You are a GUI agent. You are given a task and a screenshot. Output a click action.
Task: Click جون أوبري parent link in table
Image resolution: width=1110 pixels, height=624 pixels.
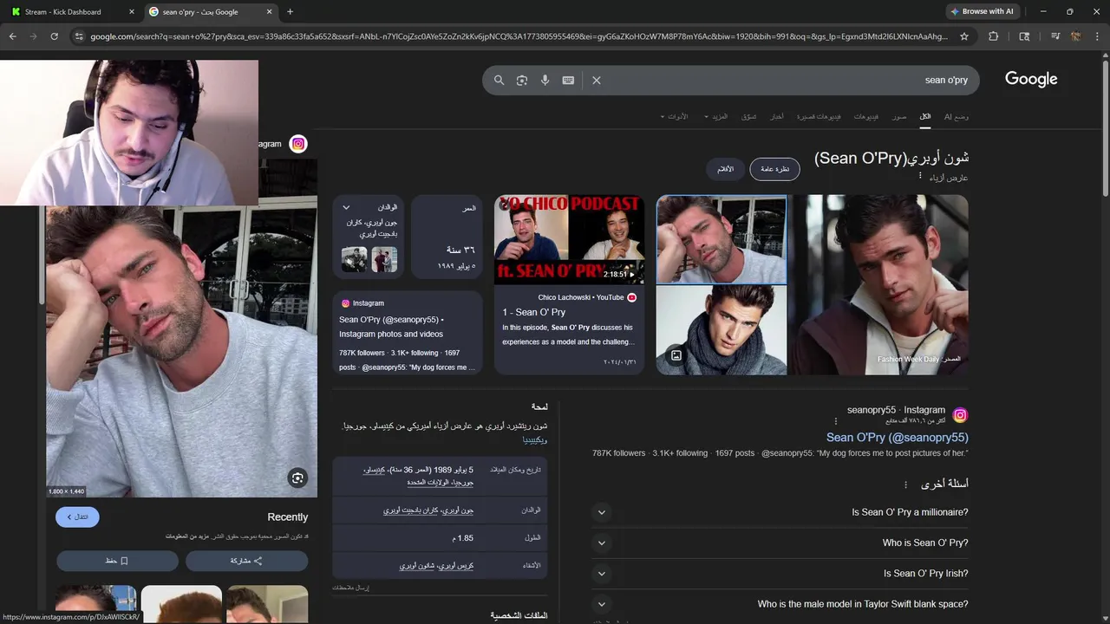point(459,510)
